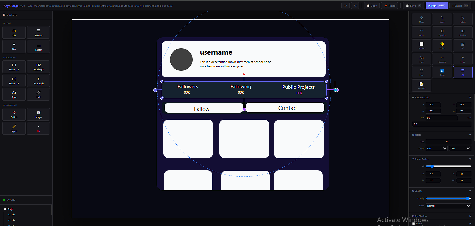Screen dimensions: 475x226
Task: Add an Image component
Action: tap(38, 114)
